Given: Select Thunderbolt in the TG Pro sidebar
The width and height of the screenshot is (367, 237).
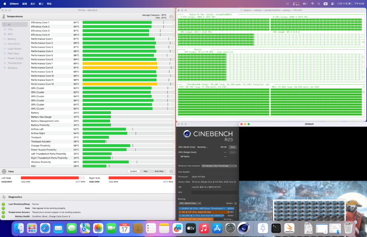Looking at the screenshot, I should (15, 63).
